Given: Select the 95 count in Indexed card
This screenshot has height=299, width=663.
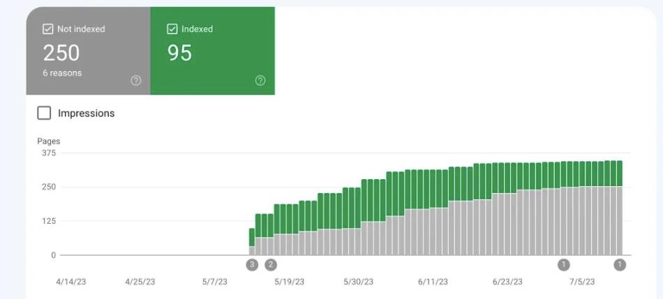Looking at the screenshot, I should click(179, 53).
